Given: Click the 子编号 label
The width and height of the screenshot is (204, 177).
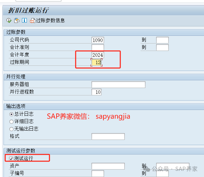Looking at the screenshot, I should pos(17,173).
